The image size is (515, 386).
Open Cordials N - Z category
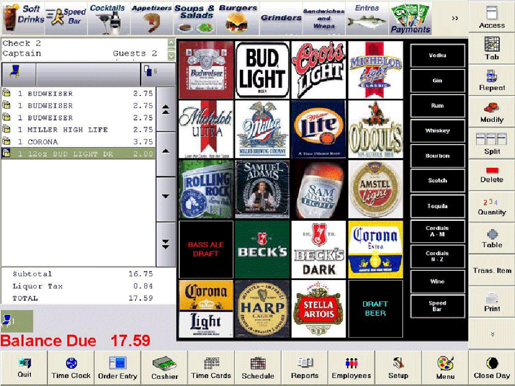pos(437,256)
